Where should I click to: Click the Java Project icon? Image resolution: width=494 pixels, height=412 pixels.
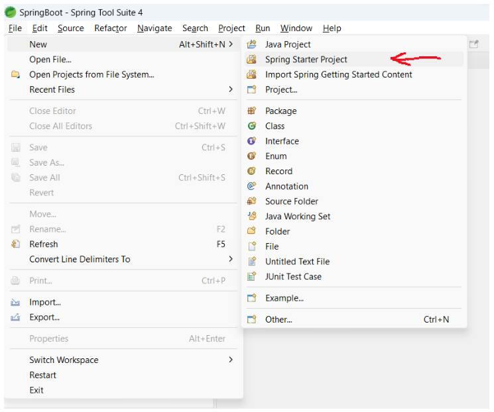tap(251, 44)
